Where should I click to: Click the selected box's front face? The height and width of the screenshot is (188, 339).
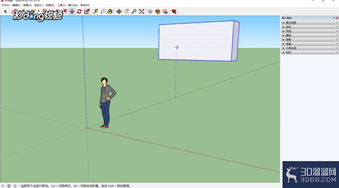pyautogui.click(x=196, y=41)
